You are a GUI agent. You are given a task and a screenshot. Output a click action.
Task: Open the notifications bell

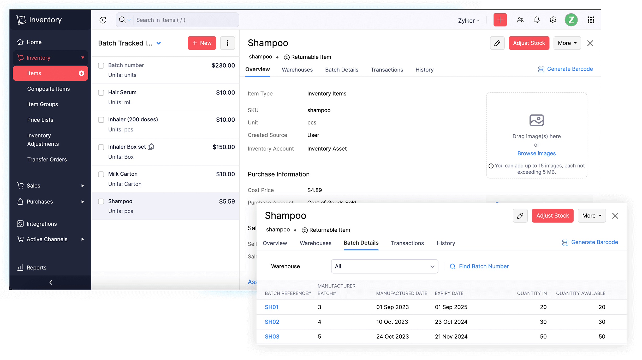pyautogui.click(x=537, y=20)
